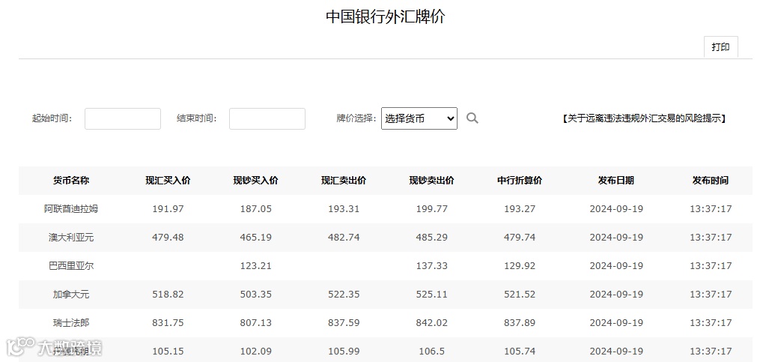Click the 货币名称 column header
Viewport: 781px width, 362px height.
(71, 181)
